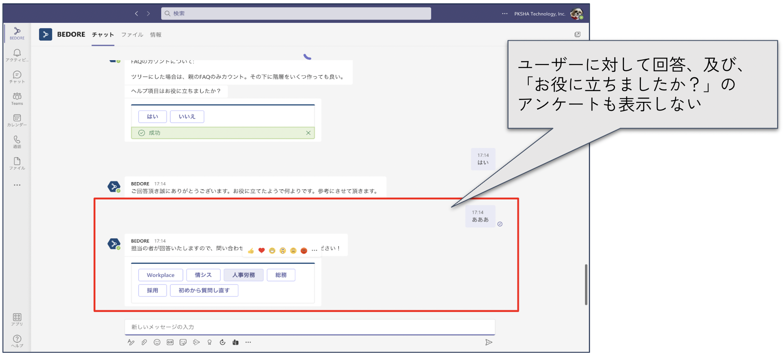This screenshot has height=355, width=784.
Task: React with red heart emoji
Action: click(261, 251)
